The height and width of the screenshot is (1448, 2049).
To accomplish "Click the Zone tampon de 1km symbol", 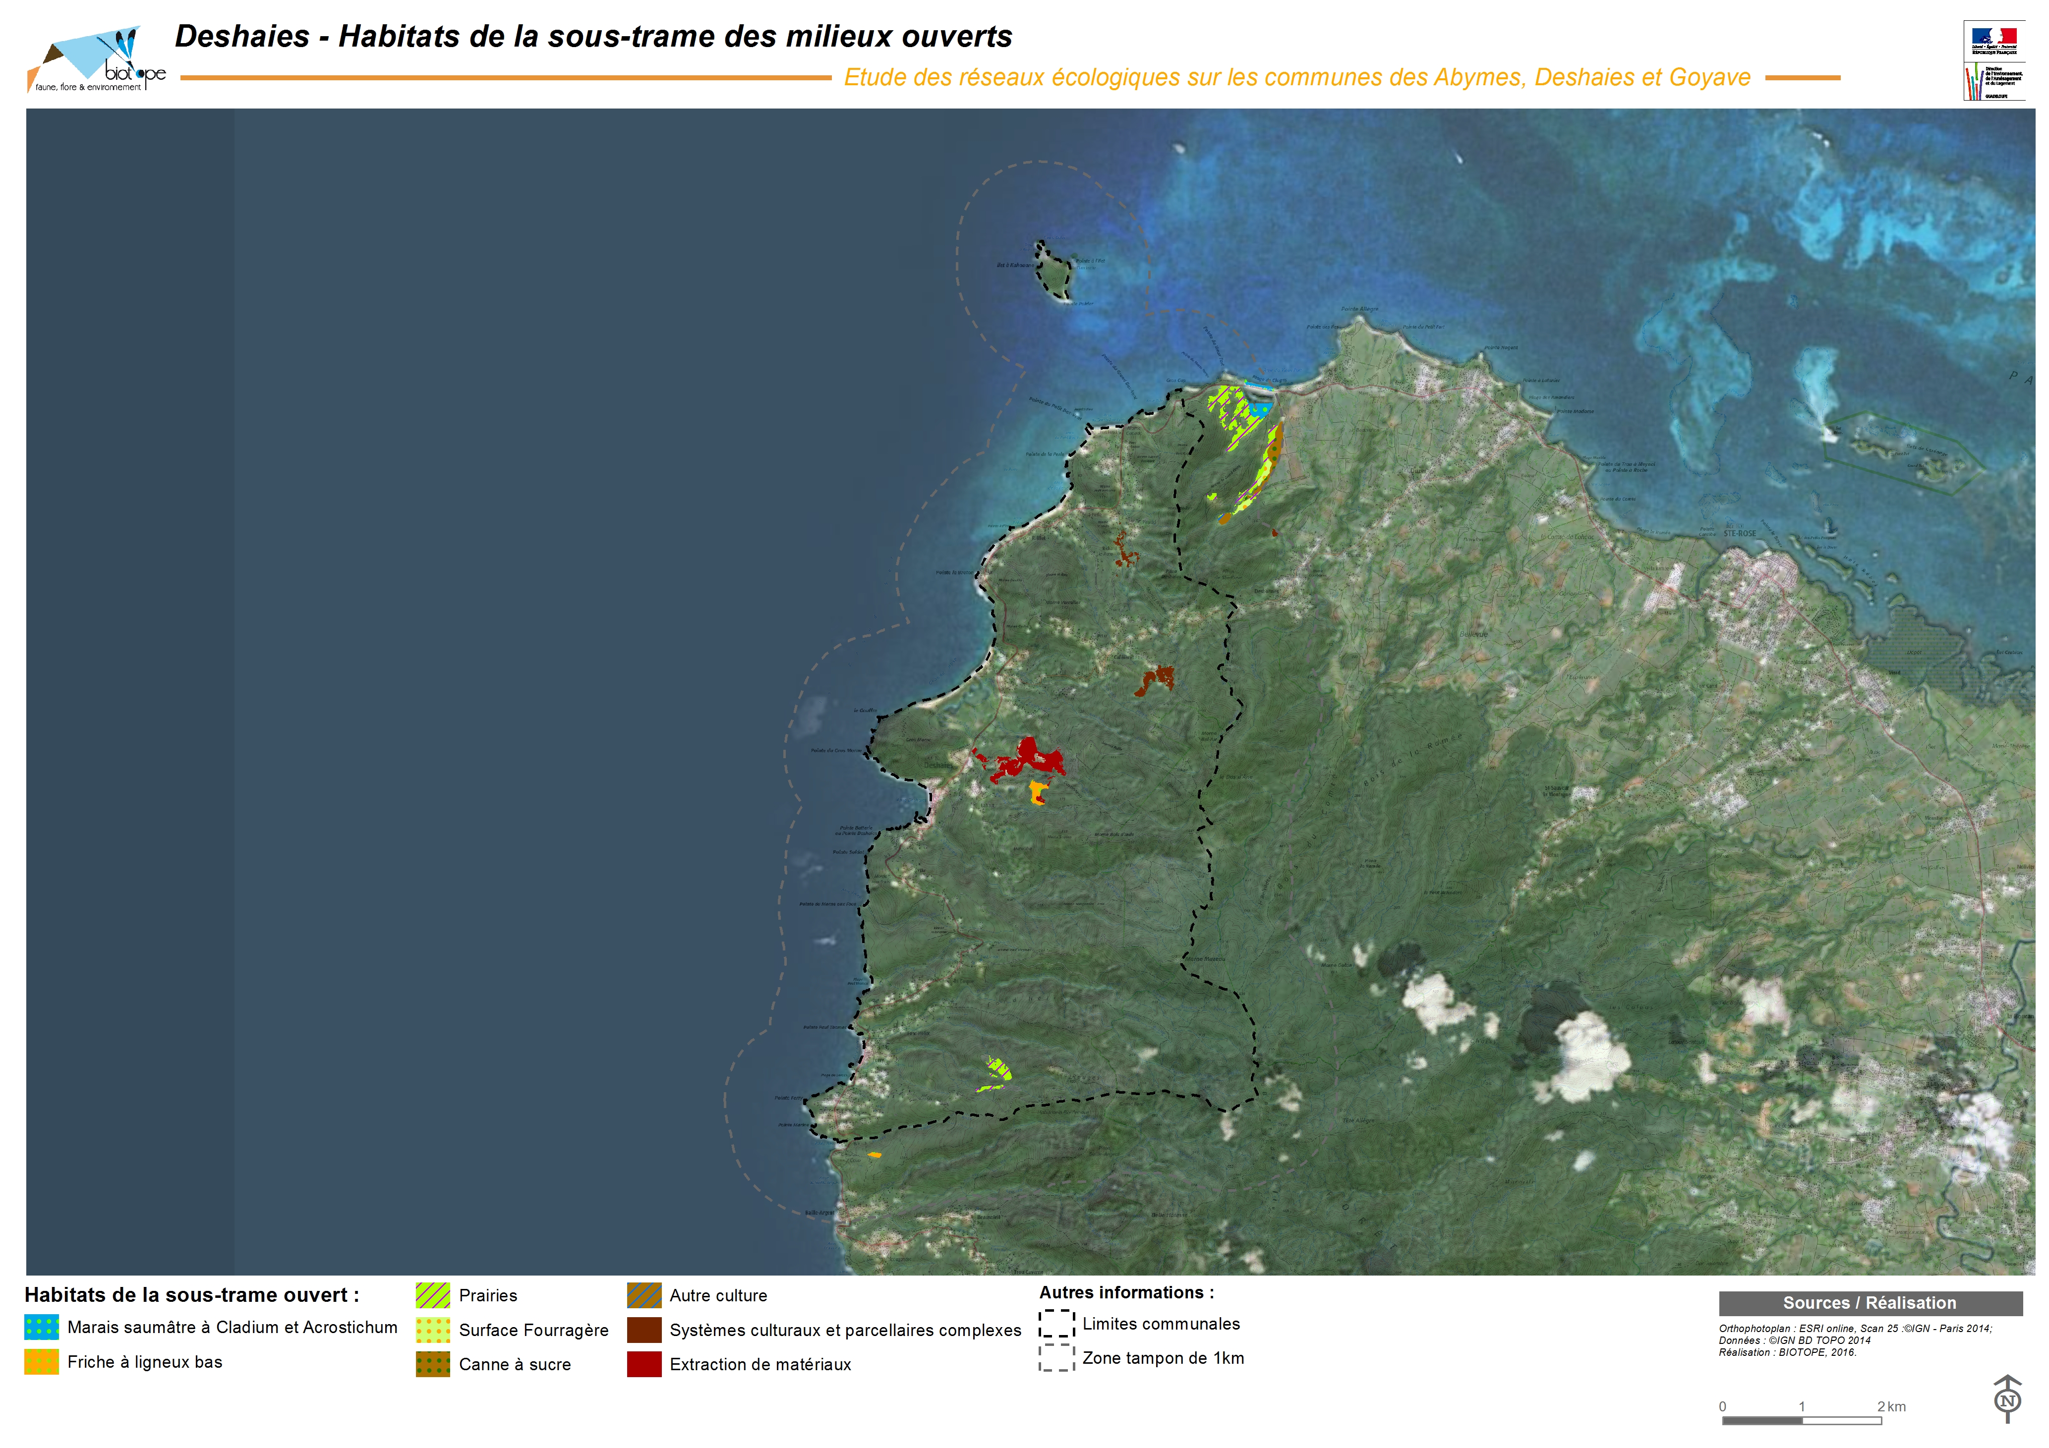I will 1056,1358.
